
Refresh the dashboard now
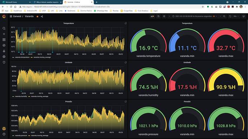point(230,16)
